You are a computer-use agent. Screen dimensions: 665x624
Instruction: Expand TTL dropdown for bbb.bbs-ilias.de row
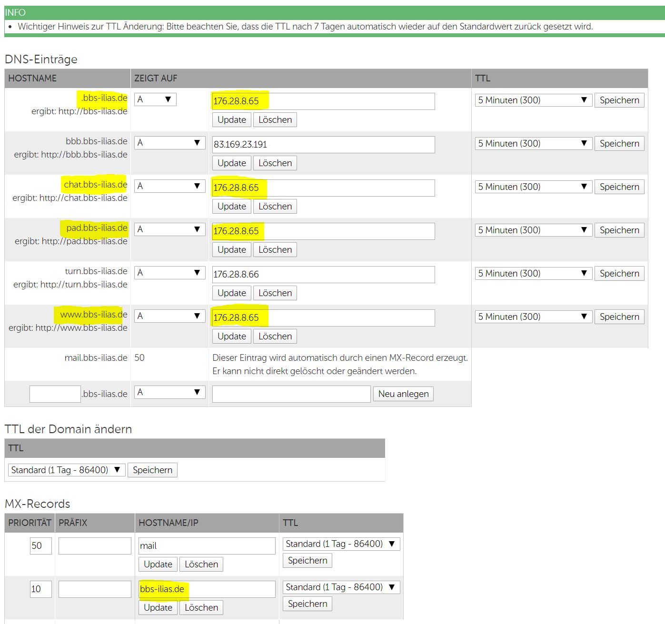[533, 144]
